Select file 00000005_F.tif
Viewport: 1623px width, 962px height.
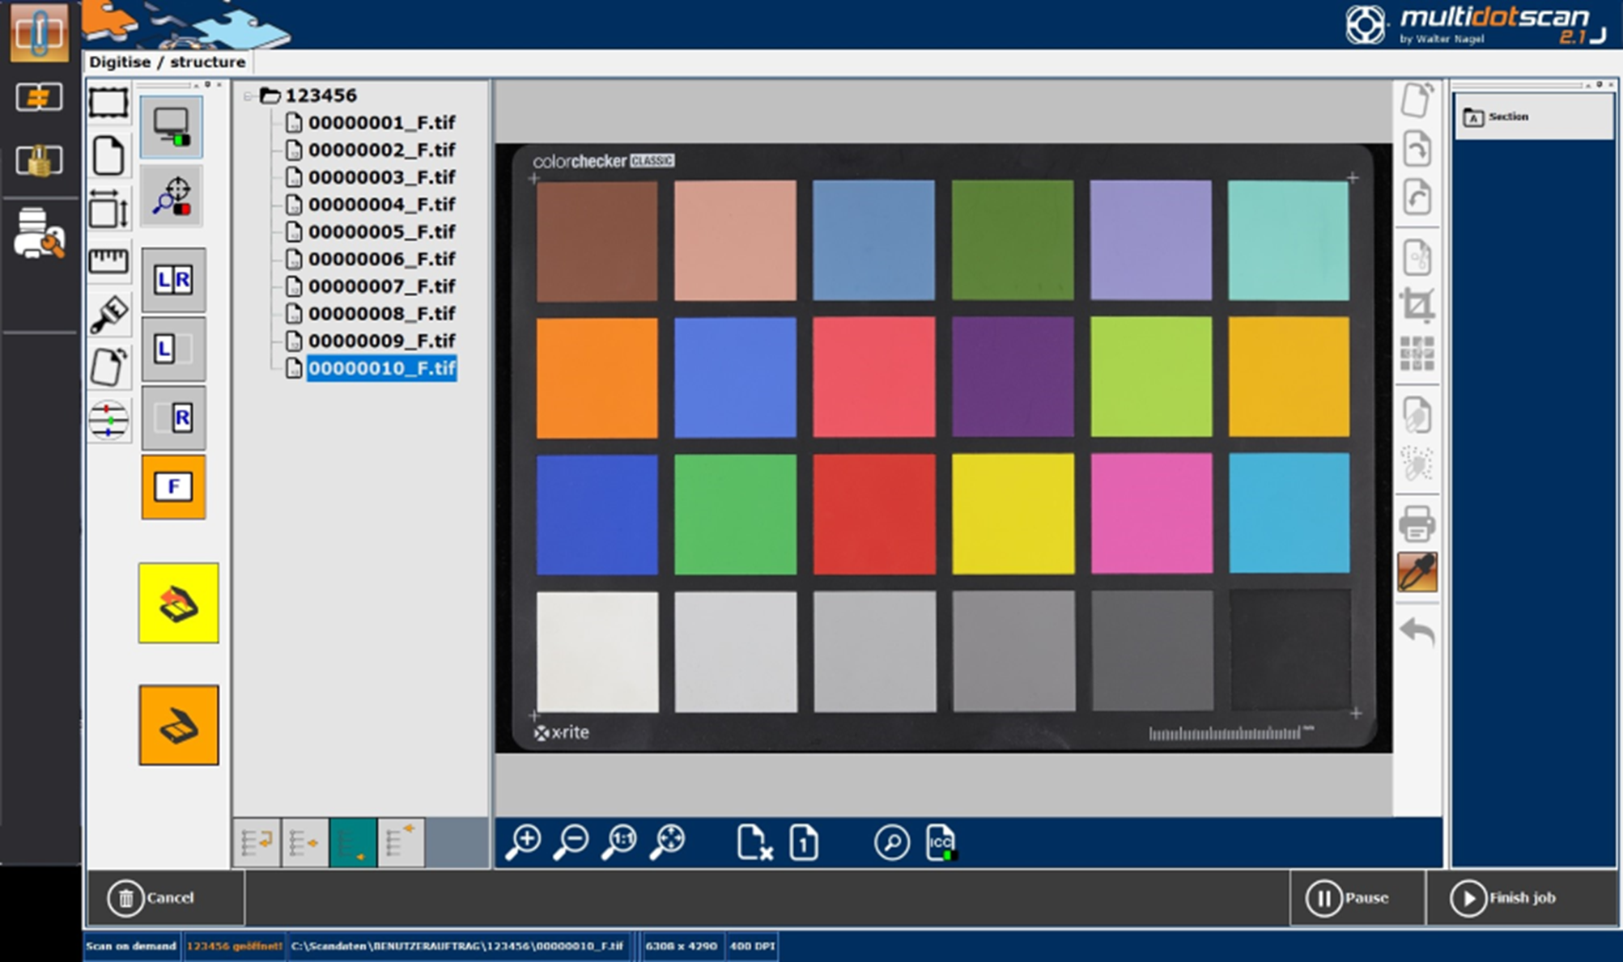pos(381,231)
